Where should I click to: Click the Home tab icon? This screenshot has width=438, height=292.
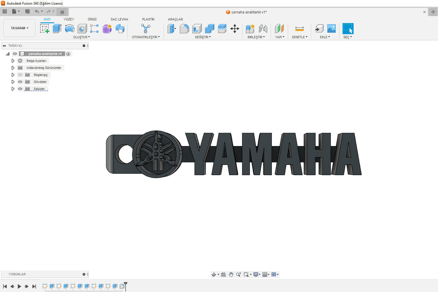pos(62,12)
